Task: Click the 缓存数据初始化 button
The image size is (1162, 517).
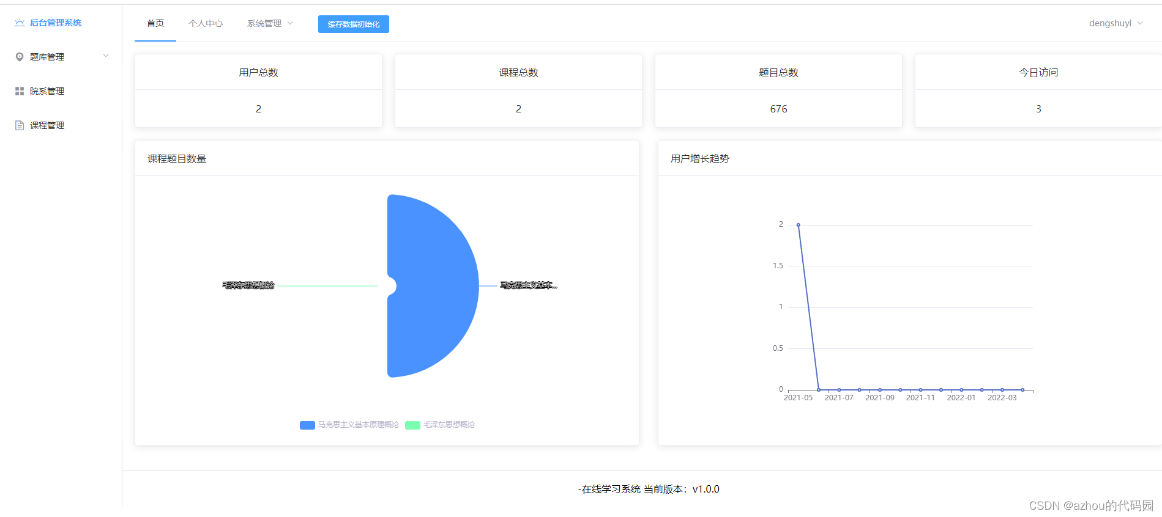Action: tap(354, 24)
